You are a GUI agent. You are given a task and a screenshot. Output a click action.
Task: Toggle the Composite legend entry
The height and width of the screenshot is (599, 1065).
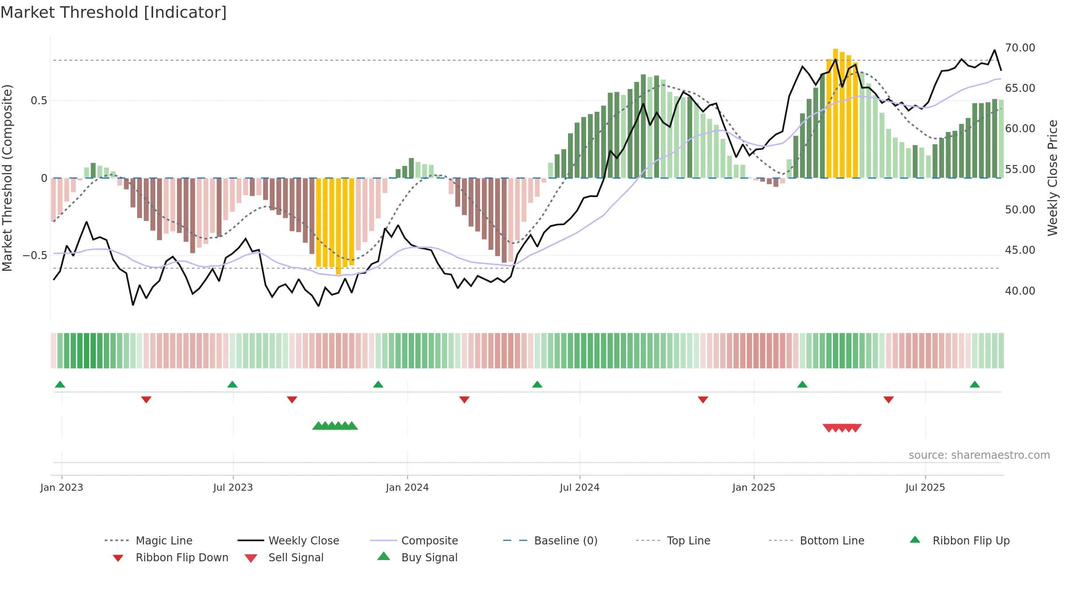(x=414, y=540)
